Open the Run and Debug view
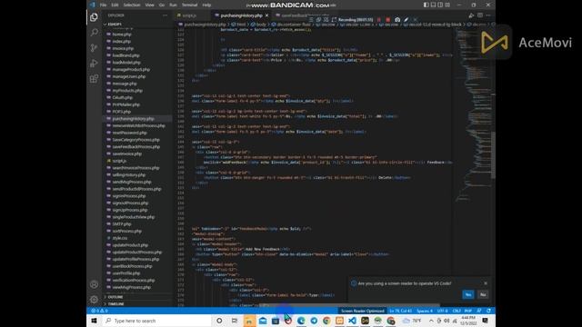The height and width of the screenshot is (327, 582). (x=94, y=63)
